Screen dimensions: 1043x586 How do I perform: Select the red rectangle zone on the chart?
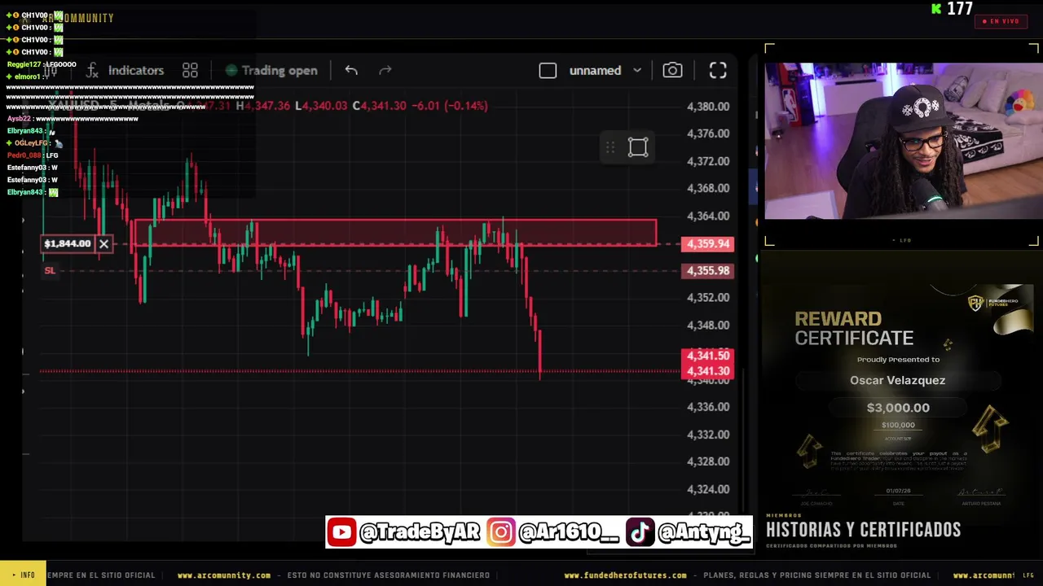pos(395,232)
